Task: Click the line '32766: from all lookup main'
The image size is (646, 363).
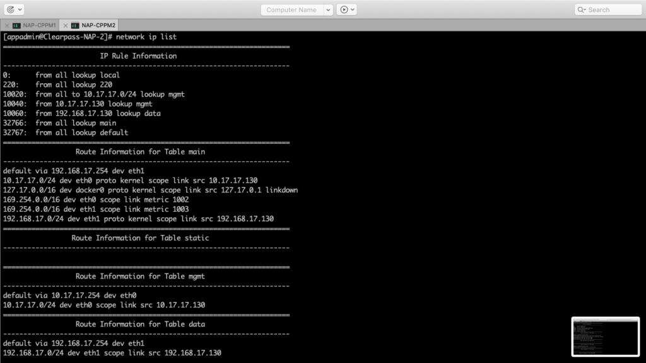Action: click(60, 123)
